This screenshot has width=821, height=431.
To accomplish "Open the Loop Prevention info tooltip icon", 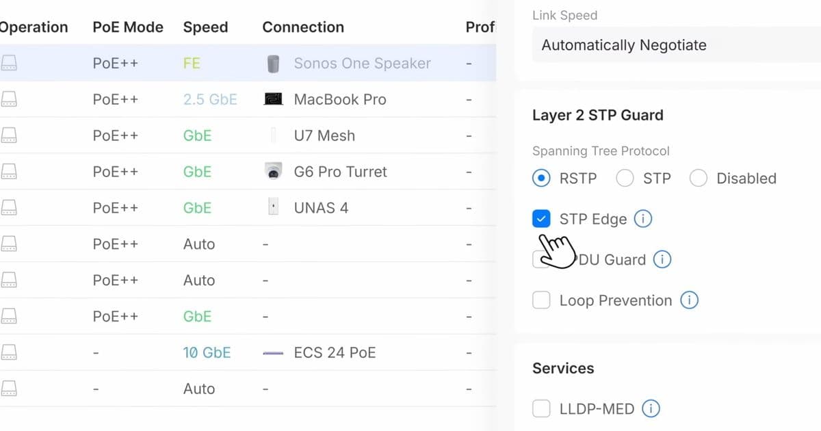I will point(690,300).
